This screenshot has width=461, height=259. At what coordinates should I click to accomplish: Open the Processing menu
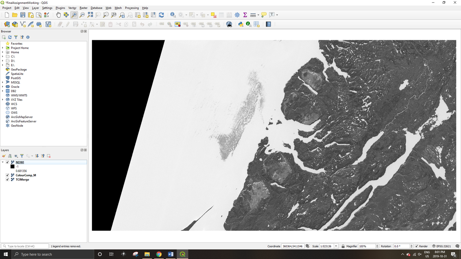[x=132, y=8]
